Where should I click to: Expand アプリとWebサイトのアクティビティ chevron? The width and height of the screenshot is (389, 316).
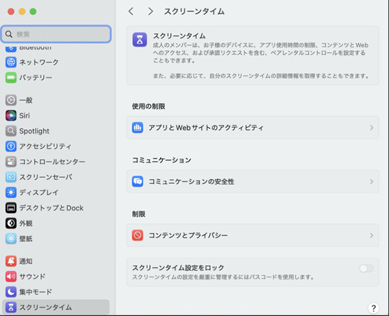click(372, 127)
